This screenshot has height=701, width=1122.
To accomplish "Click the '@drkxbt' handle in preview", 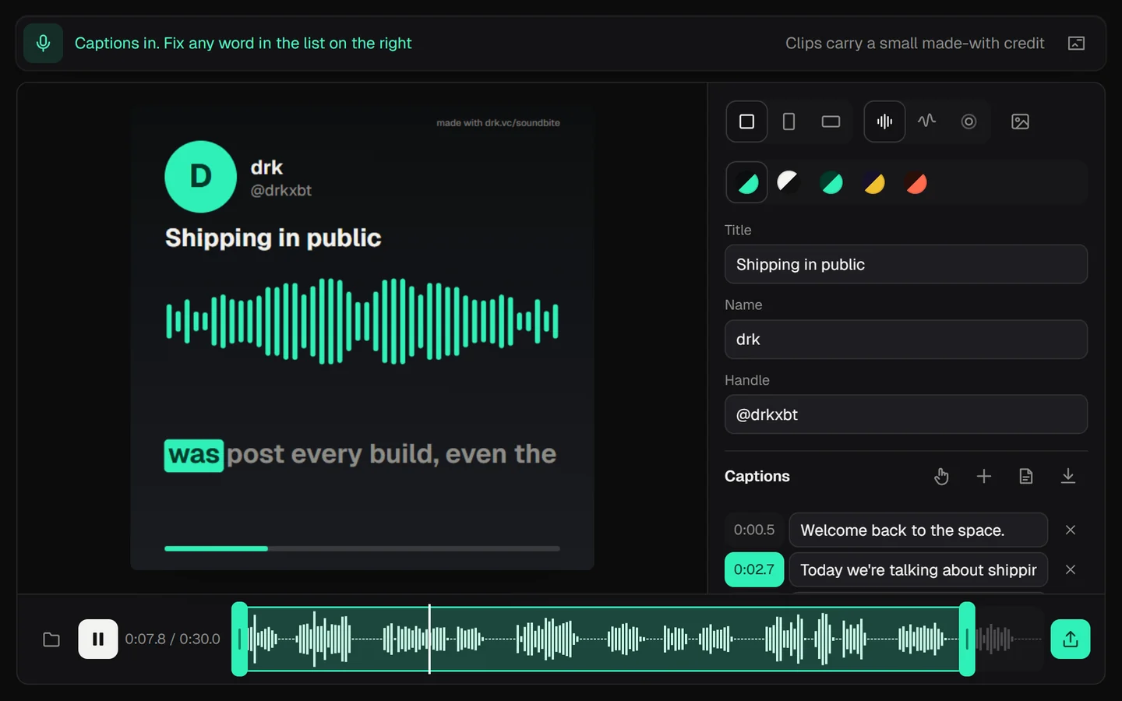I will point(280,190).
